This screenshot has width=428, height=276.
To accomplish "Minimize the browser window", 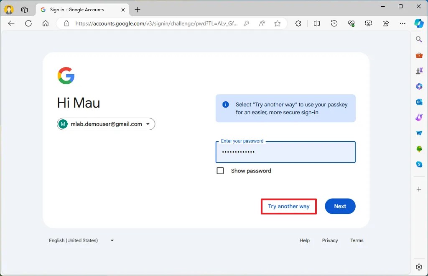I will click(x=383, y=6).
